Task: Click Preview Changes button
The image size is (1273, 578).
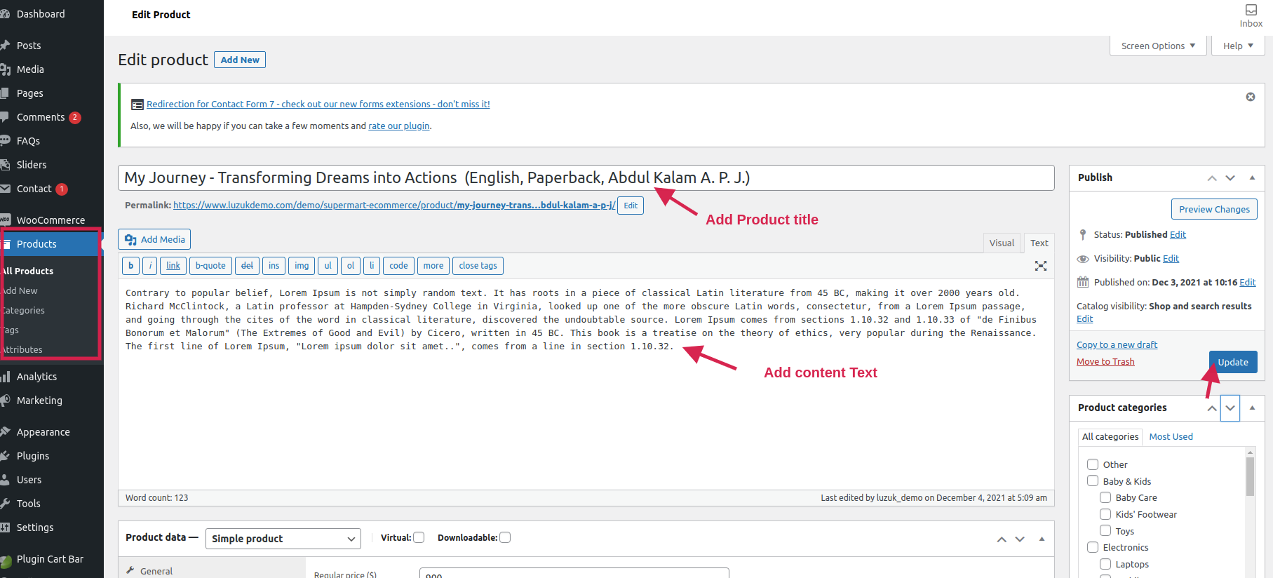Action: coord(1214,209)
